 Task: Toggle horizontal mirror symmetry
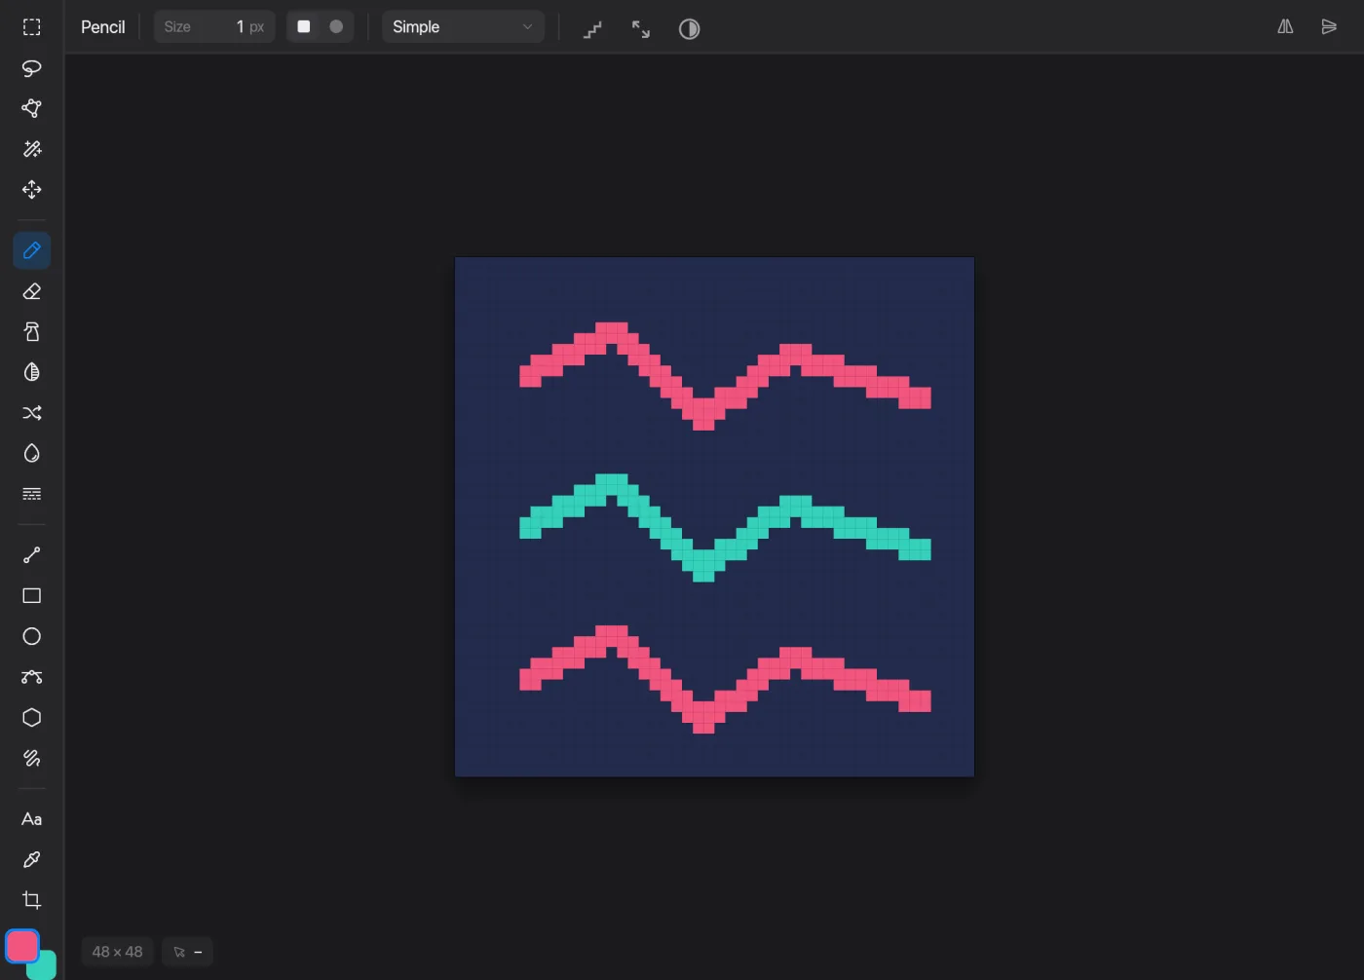click(1285, 26)
